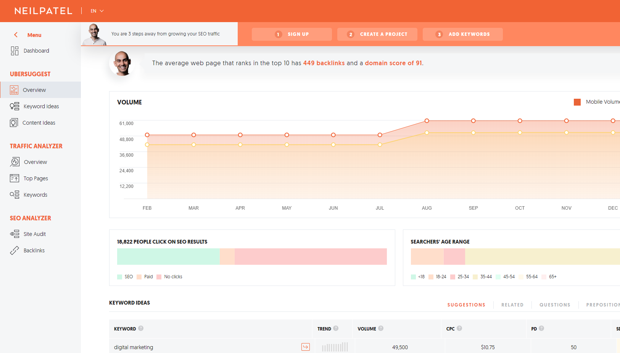Open the Dashboard grid icon
Viewport: 620px width, 353px height.
14,51
